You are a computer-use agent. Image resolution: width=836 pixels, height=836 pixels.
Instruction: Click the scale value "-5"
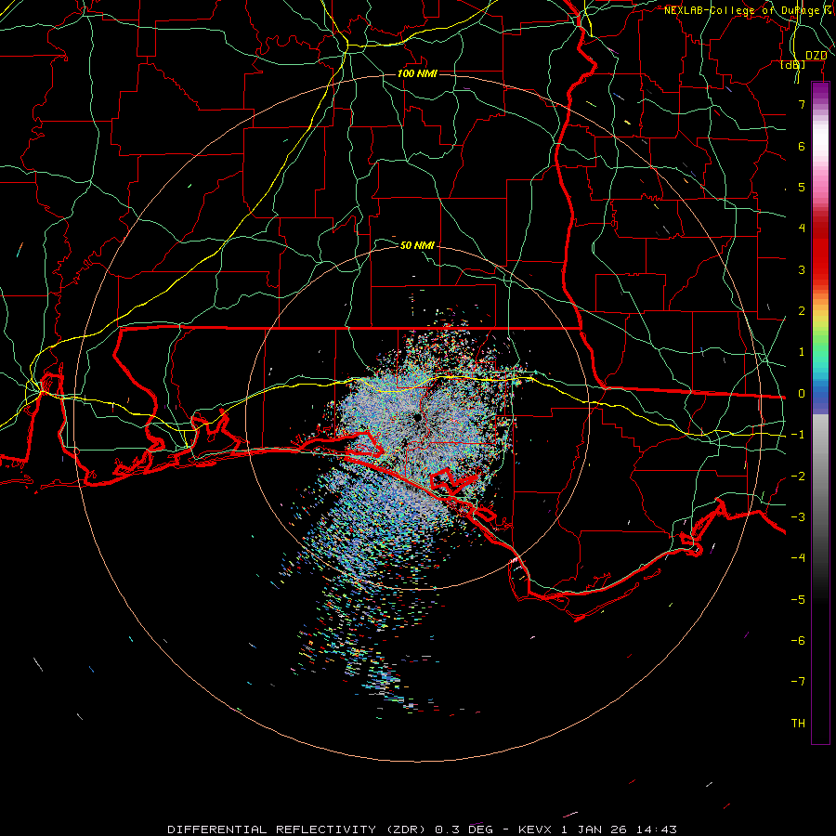(x=798, y=600)
